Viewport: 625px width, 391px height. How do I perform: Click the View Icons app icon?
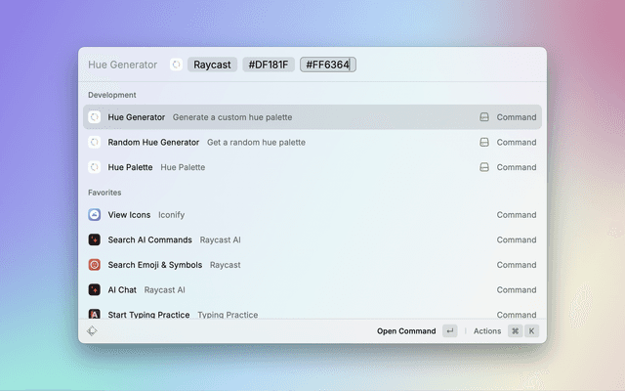coord(95,215)
